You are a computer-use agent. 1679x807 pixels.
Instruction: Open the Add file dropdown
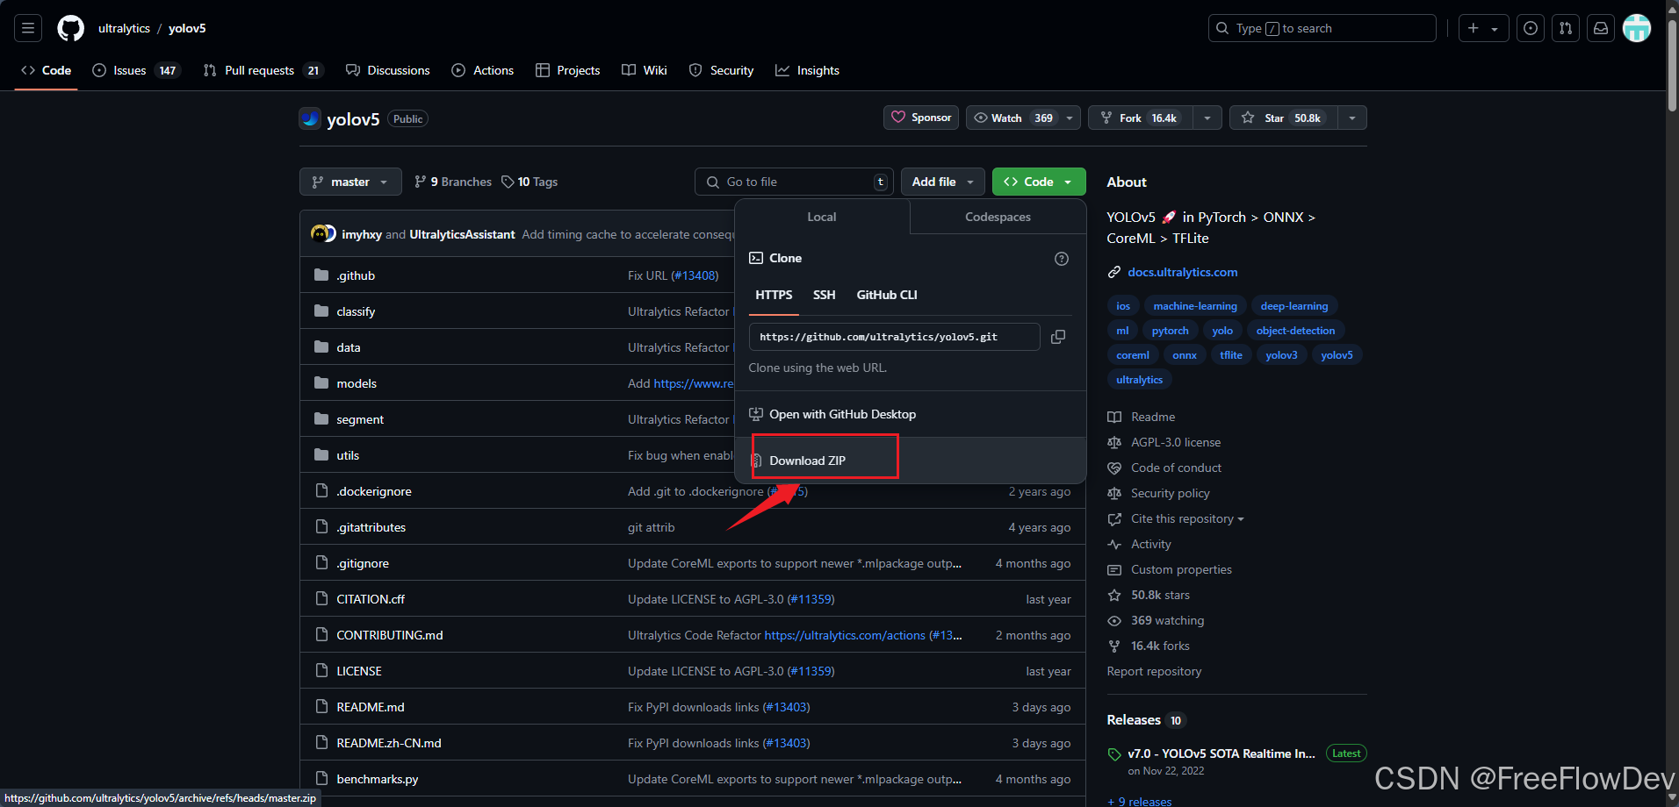coord(942,182)
